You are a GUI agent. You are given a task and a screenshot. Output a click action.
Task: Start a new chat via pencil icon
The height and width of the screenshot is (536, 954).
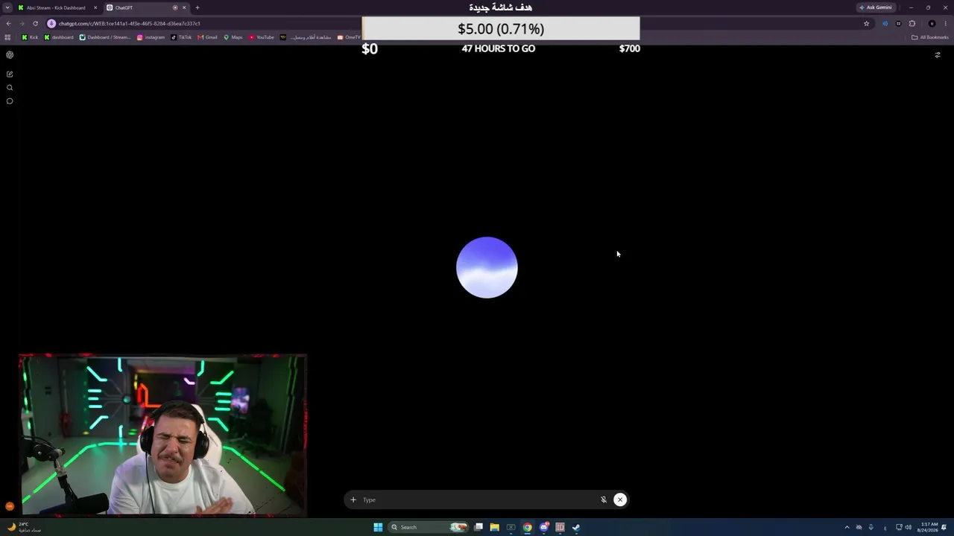[10, 74]
